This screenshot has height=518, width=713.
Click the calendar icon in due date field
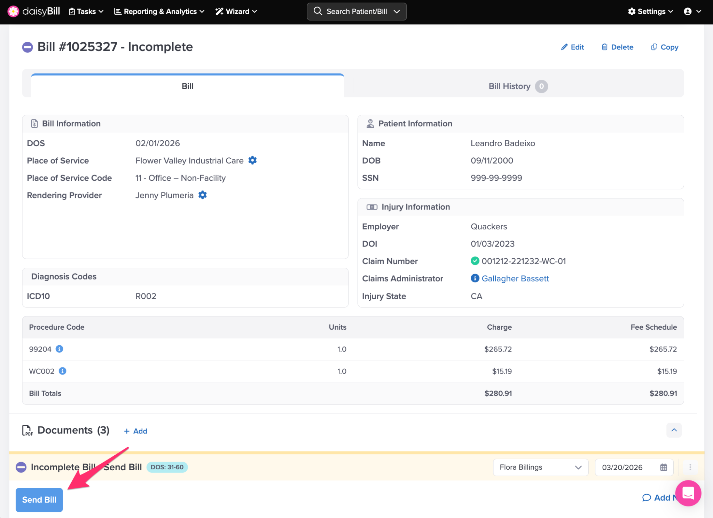pos(664,467)
